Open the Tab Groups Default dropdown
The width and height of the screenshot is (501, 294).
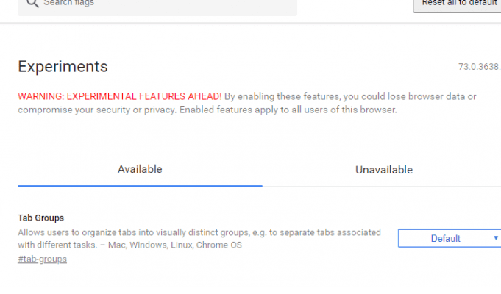coord(450,238)
